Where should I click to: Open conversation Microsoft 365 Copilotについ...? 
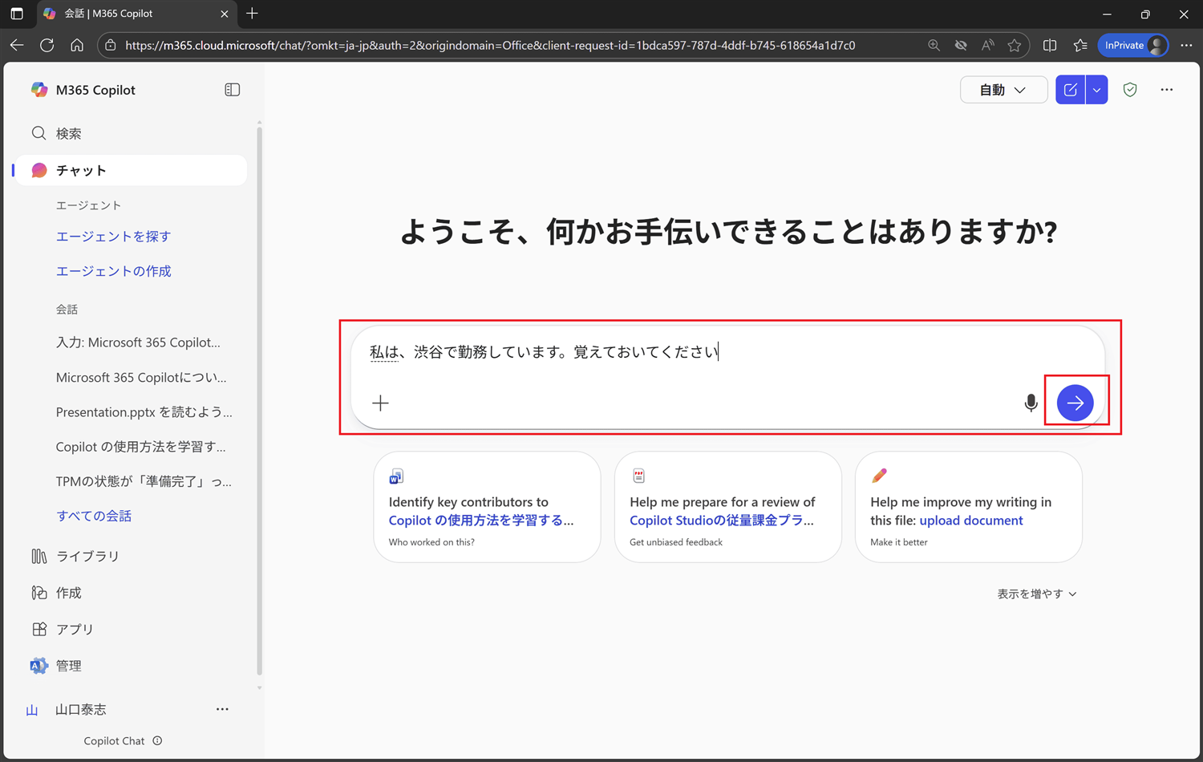click(x=141, y=377)
